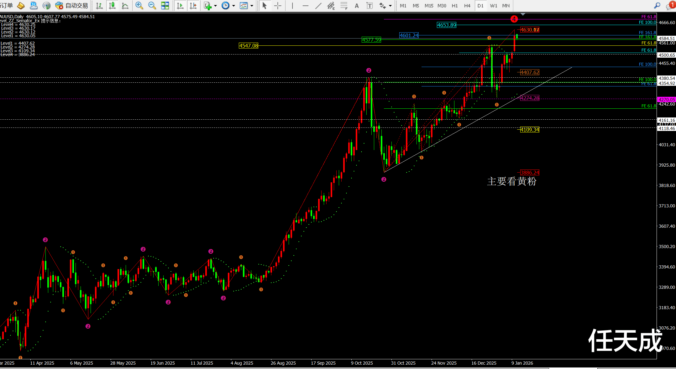Open the search magnifier at top right
The width and height of the screenshot is (676, 369).
tap(657, 6)
